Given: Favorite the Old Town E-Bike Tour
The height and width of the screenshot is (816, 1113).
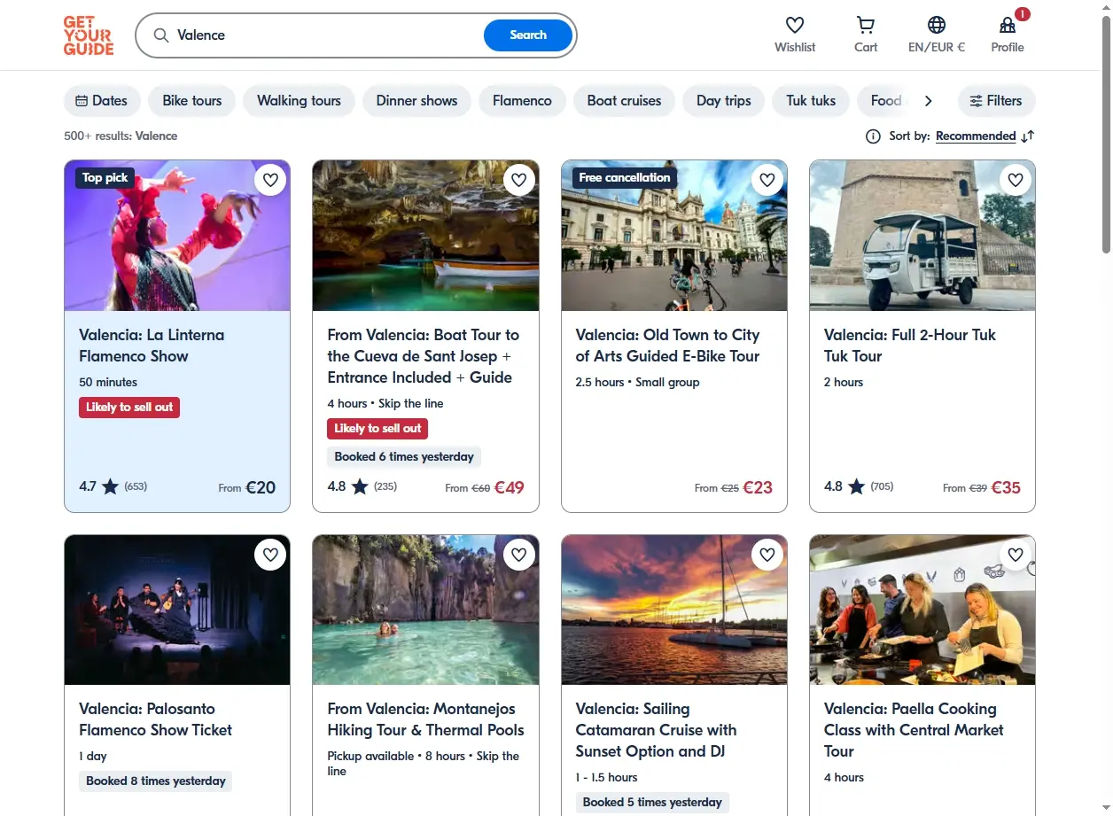Looking at the screenshot, I should click(x=767, y=181).
